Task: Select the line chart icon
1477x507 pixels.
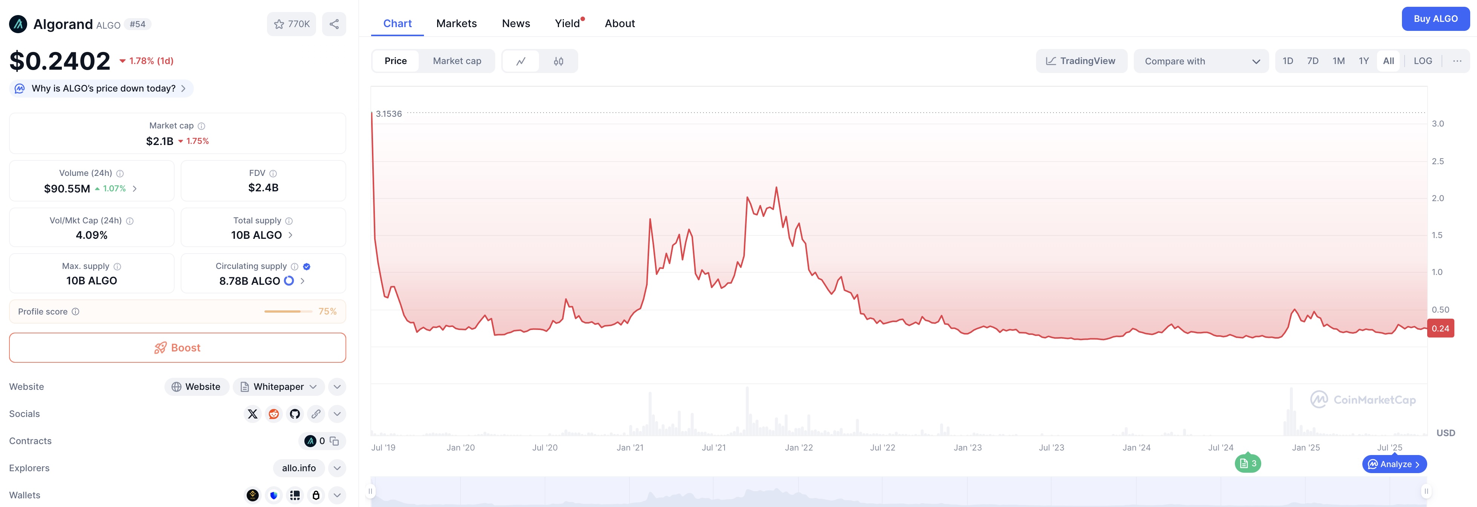Action: (x=520, y=61)
